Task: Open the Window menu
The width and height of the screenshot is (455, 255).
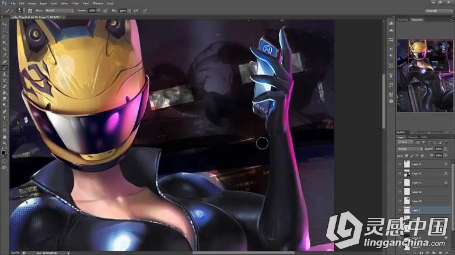Action: [x=98, y=3]
